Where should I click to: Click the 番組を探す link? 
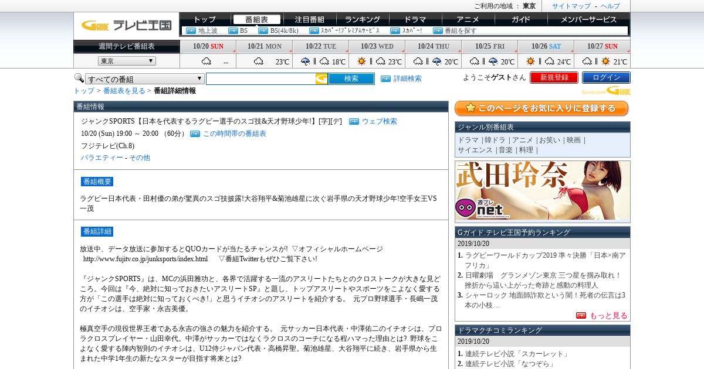(461, 30)
